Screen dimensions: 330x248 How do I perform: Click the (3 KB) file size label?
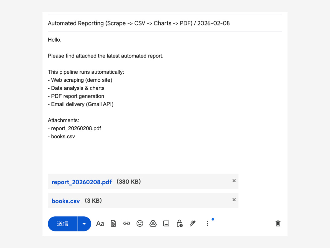(x=93, y=201)
